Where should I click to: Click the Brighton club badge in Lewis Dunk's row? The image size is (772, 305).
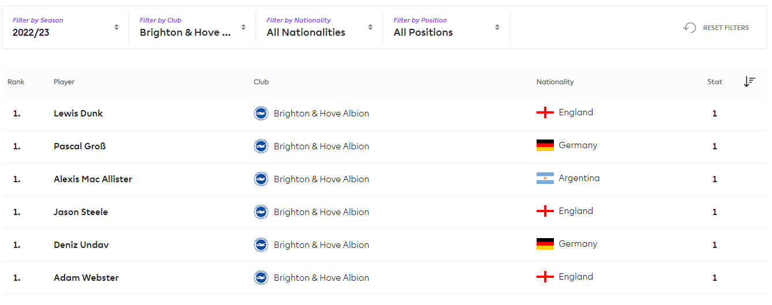pos(261,113)
